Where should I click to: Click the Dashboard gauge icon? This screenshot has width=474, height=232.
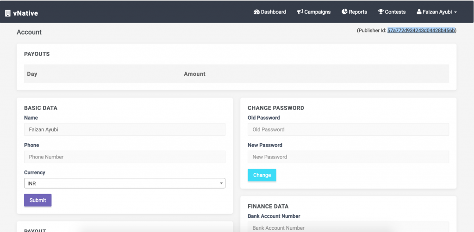(256, 12)
